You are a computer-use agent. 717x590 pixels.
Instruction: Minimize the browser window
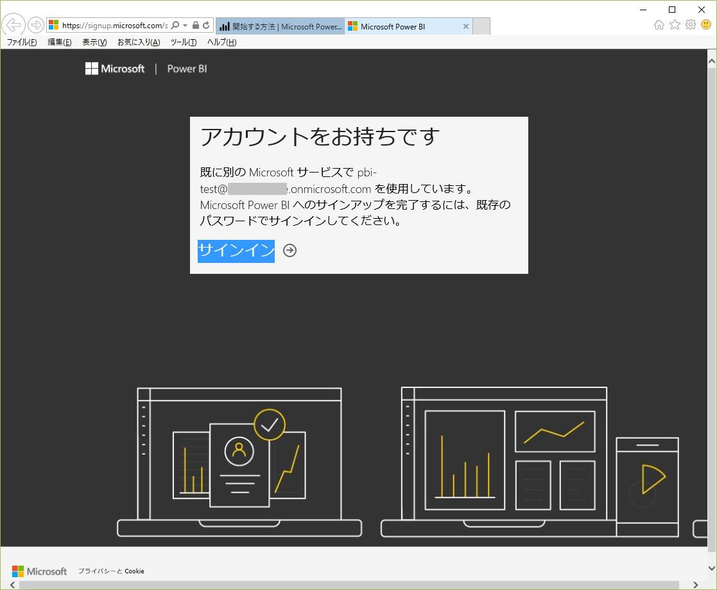click(643, 10)
